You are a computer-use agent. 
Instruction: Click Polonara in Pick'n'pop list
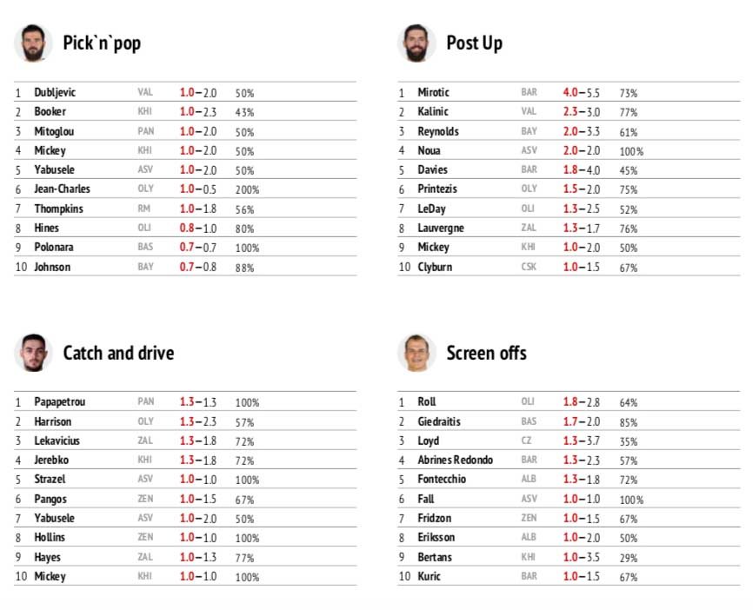(x=54, y=247)
